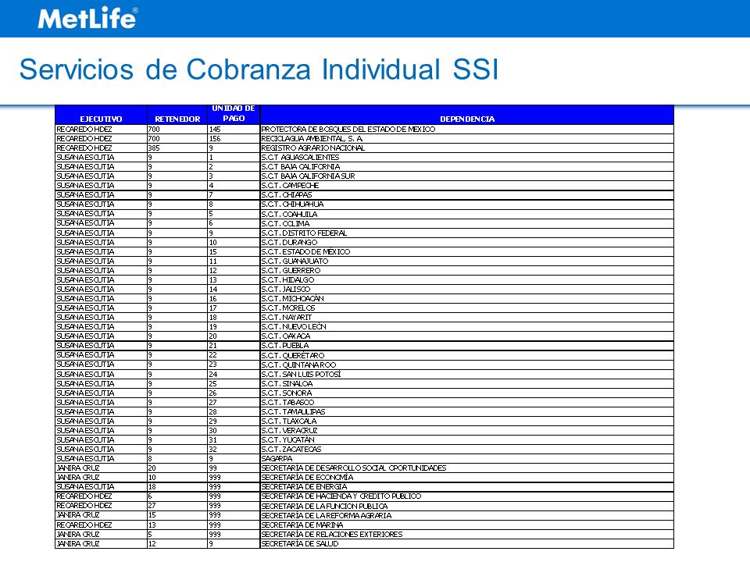750x562 pixels.
Task: Select S.C.T. AGUASCALIENTES cell
Action: click(x=467, y=157)
